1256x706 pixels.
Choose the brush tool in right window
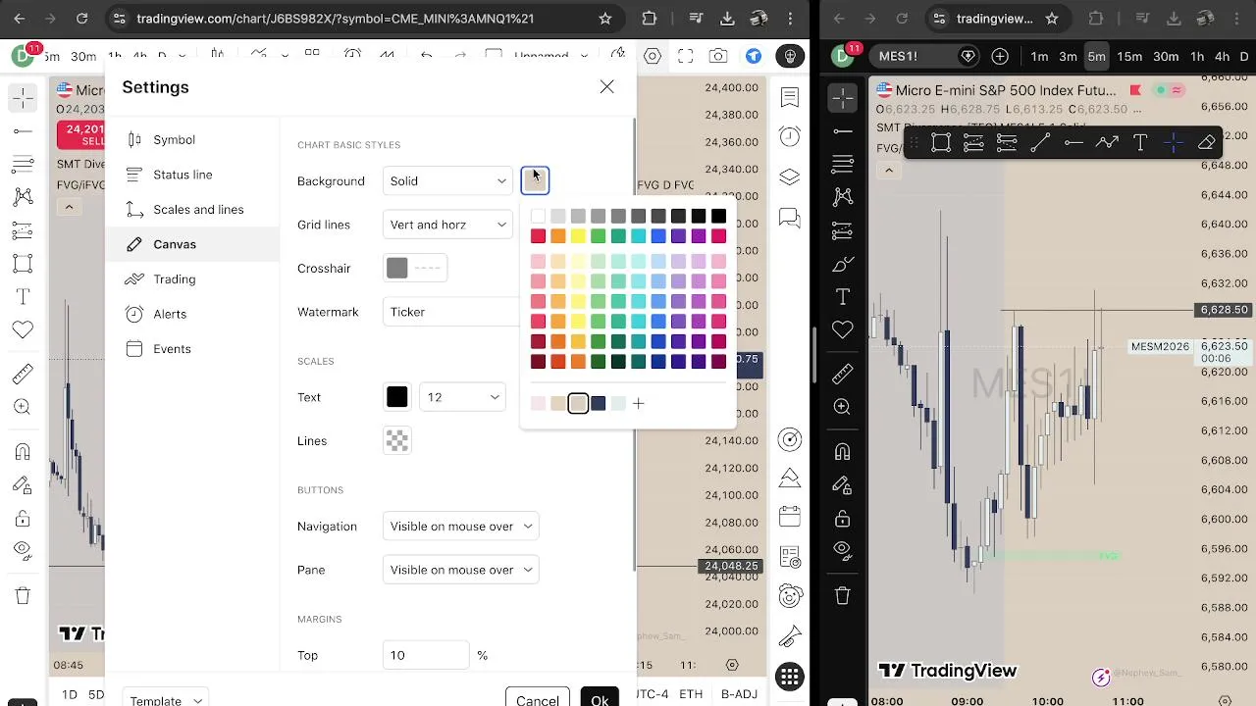842,265
